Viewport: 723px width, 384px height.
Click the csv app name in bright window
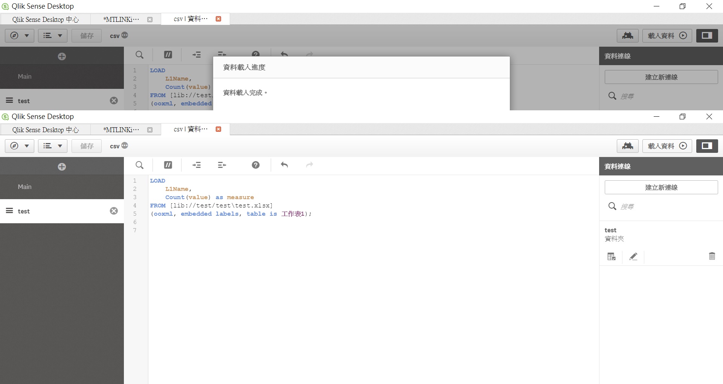tap(114, 146)
